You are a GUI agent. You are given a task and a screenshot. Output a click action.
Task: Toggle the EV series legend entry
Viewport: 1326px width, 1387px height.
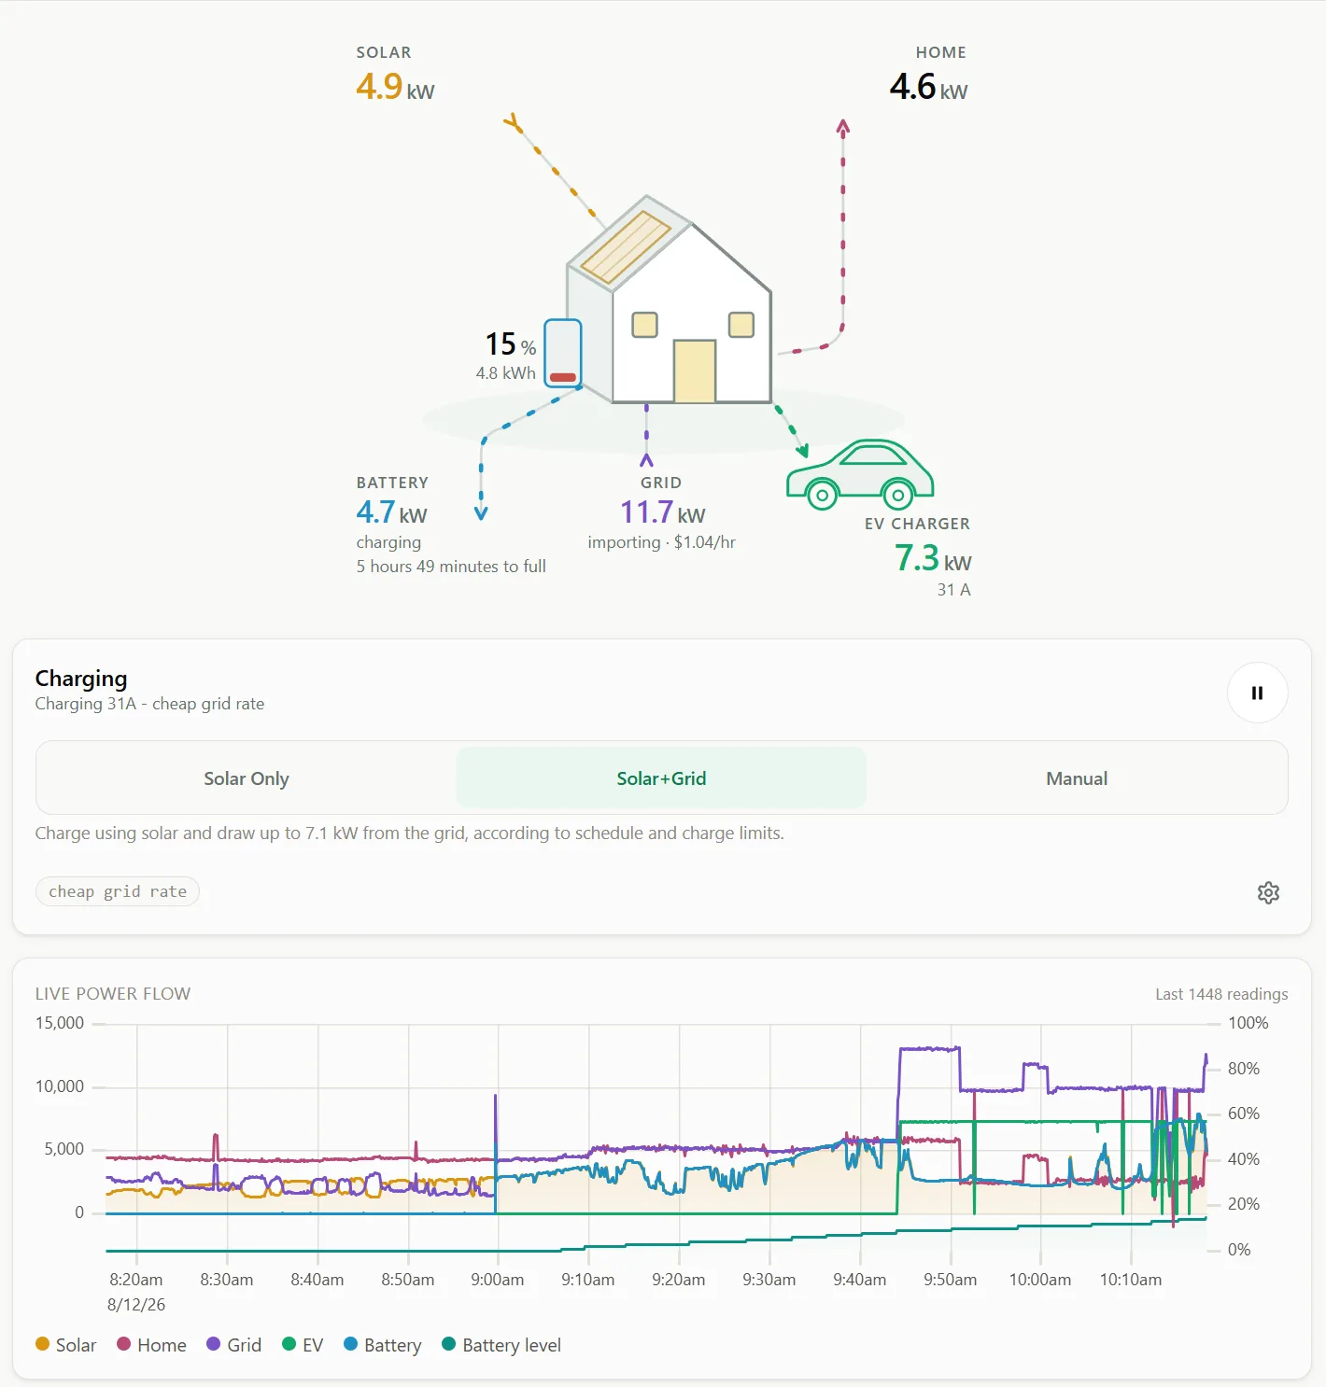[303, 1345]
